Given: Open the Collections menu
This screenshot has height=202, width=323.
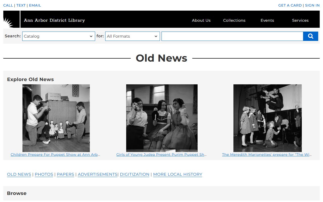Looking at the screenshot, I should click(234, 20).
